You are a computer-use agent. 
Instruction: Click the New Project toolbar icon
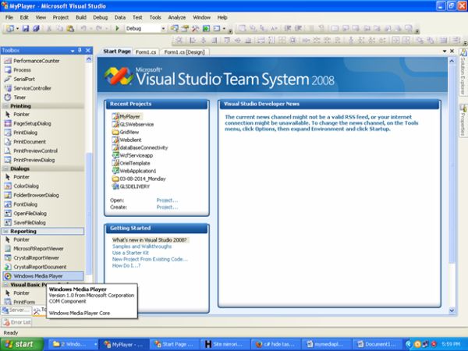pyautogui.click(x=10, y=28)
